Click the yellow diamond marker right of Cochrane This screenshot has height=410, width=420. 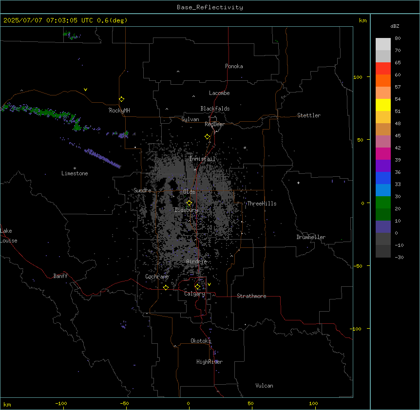pos(166,287)
